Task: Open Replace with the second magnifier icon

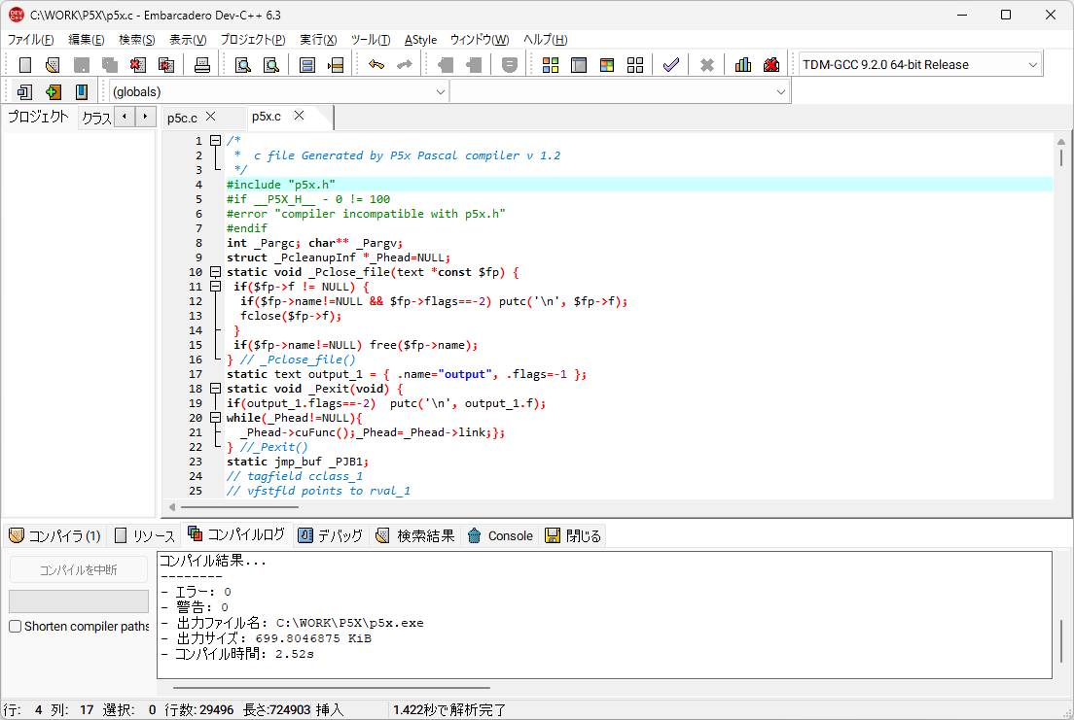Action: click(271, 65)
